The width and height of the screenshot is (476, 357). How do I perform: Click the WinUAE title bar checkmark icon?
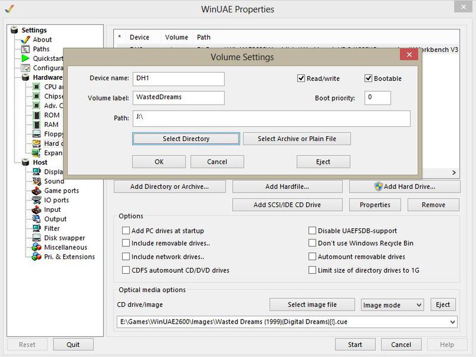point(10,9)
